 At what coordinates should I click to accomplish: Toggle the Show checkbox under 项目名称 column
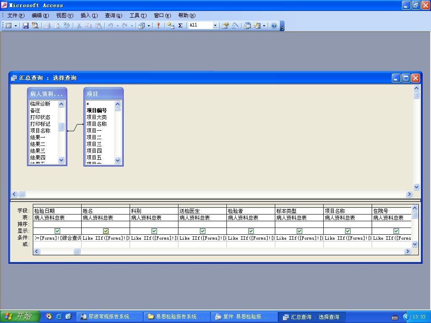348,231
